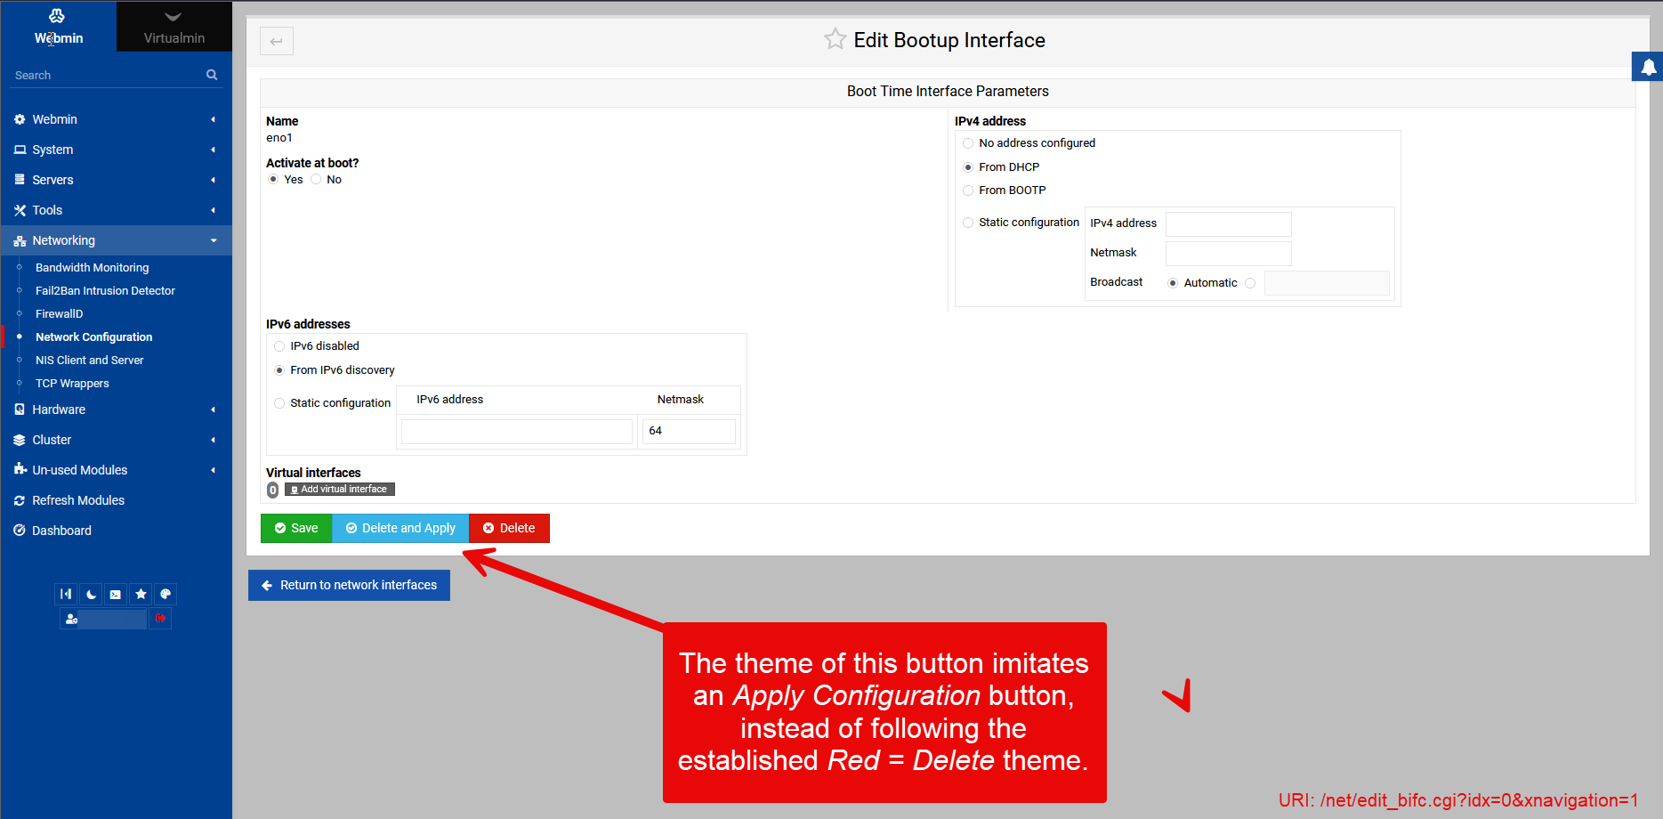This screenshot has width=1663, height=819.
Task: Open TCP Wrappers module
Action: click(72, 384)
